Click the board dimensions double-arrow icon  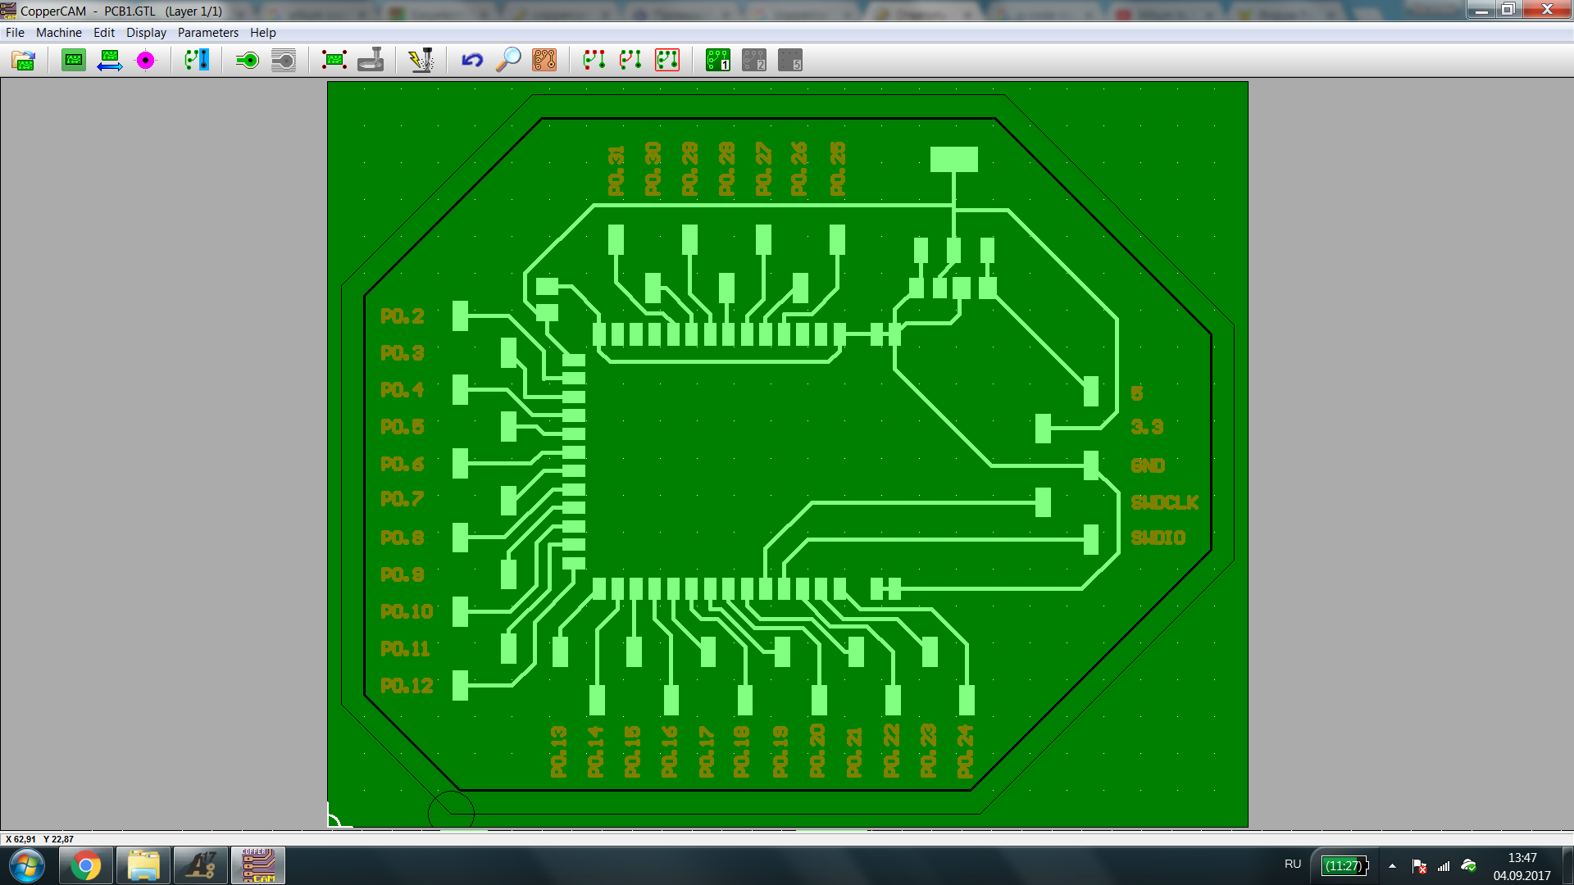109,61
